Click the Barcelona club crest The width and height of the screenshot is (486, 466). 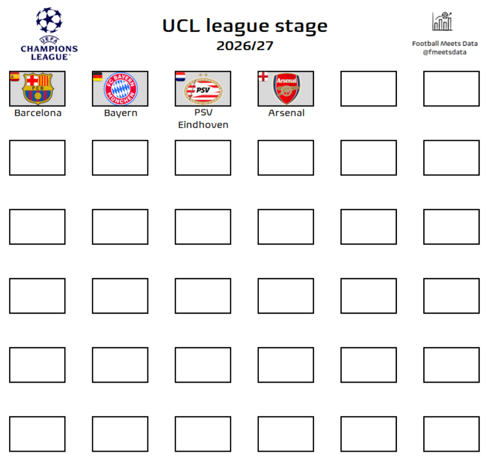point(38,89)
